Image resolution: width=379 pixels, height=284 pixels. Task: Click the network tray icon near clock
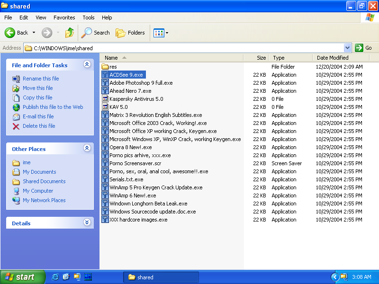(344, 277)
